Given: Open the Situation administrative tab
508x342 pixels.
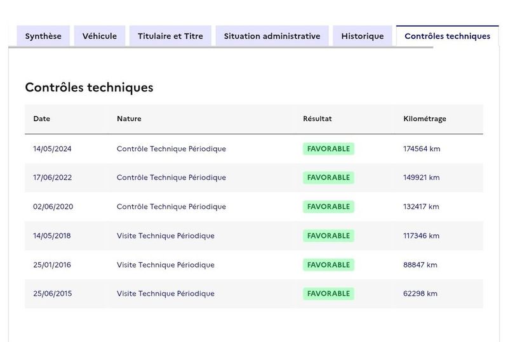Looking at the screenshot, I should pyautogui.click(x=272, y=36).
